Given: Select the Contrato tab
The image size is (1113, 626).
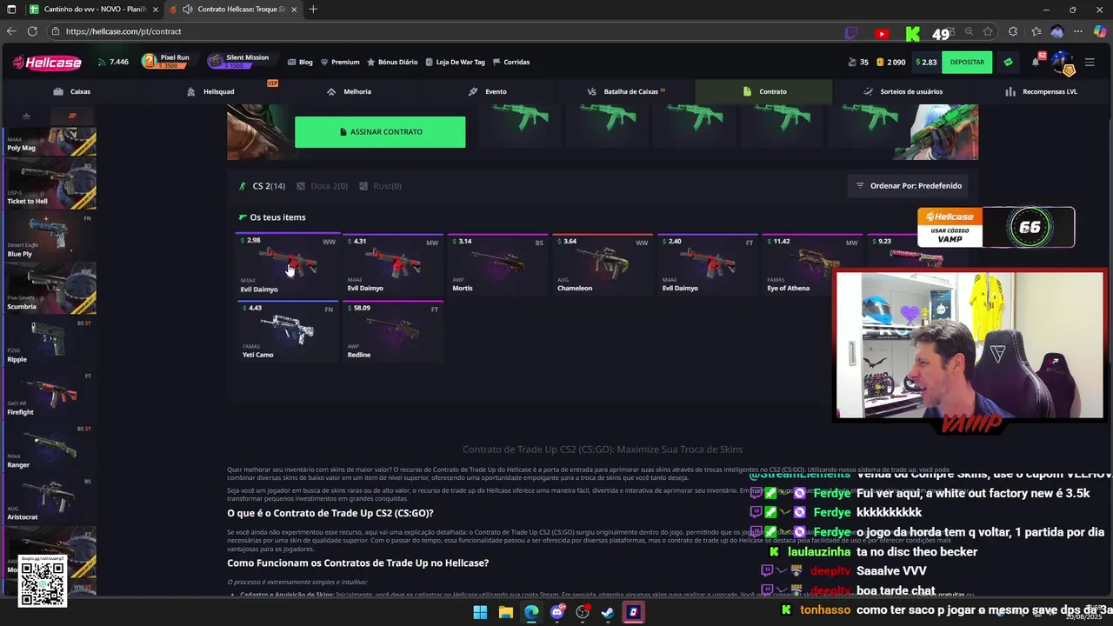Looking at the screenshot, I should pyautogui.click(x=763, y=91).
